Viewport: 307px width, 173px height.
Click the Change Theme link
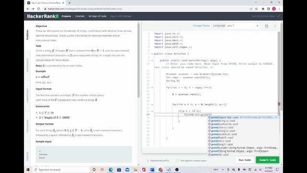pyautogui.click(x=201, y=25)
